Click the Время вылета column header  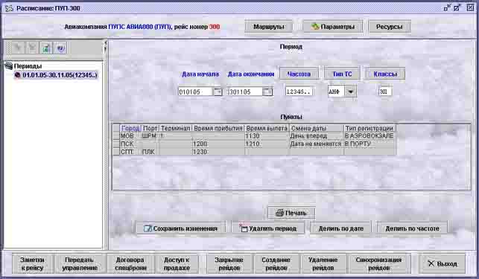267,128
